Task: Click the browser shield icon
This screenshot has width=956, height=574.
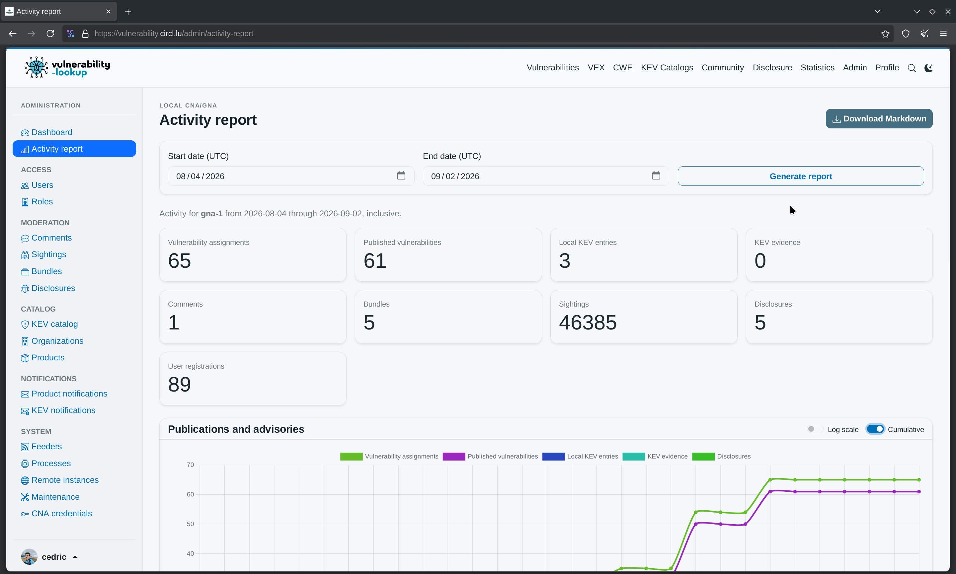Action: click(905, 34)
